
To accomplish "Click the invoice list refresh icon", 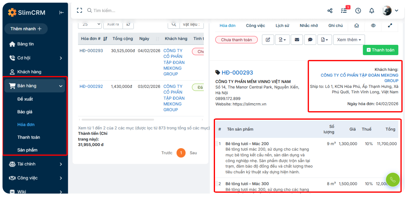I will tap(128, 24).
